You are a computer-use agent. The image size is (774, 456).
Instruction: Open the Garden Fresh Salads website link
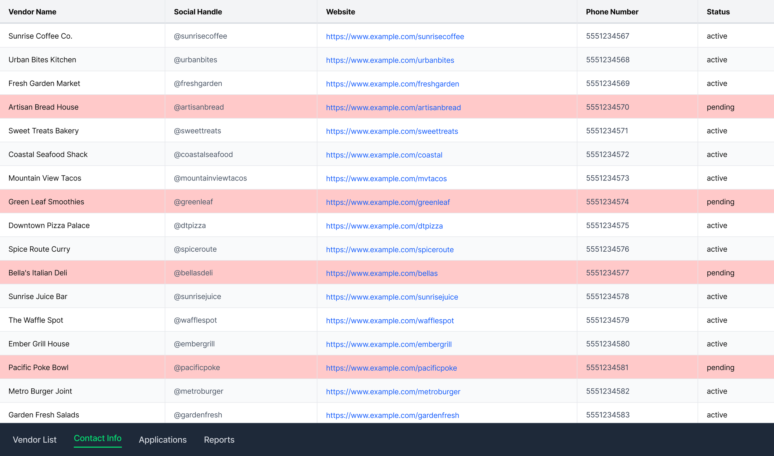(392, 415)
